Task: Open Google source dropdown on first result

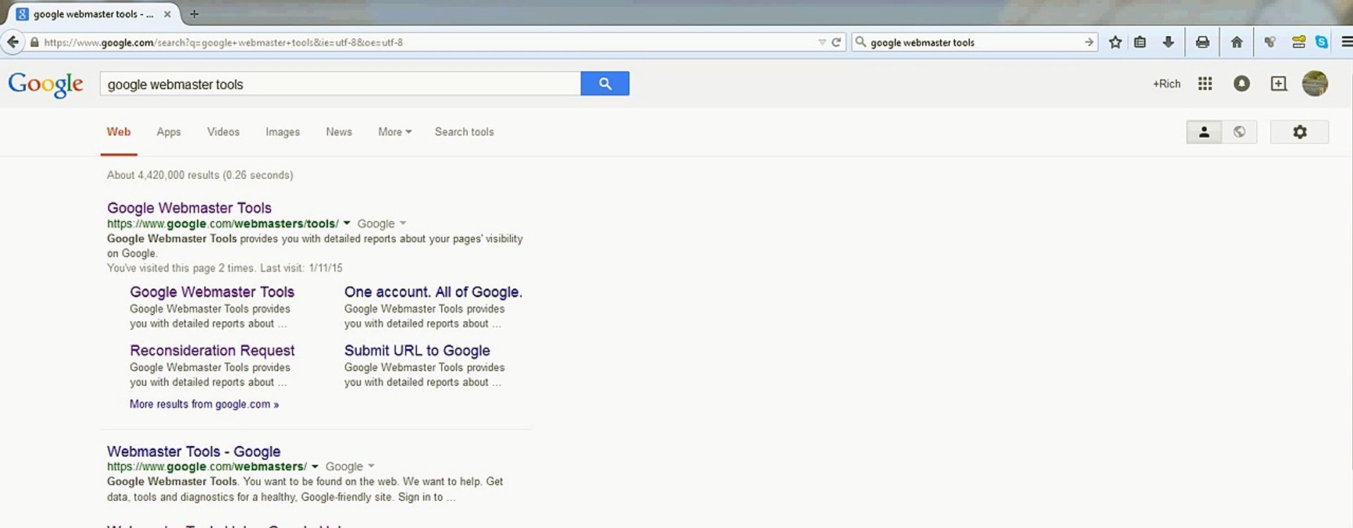Action: click(382, 224)
